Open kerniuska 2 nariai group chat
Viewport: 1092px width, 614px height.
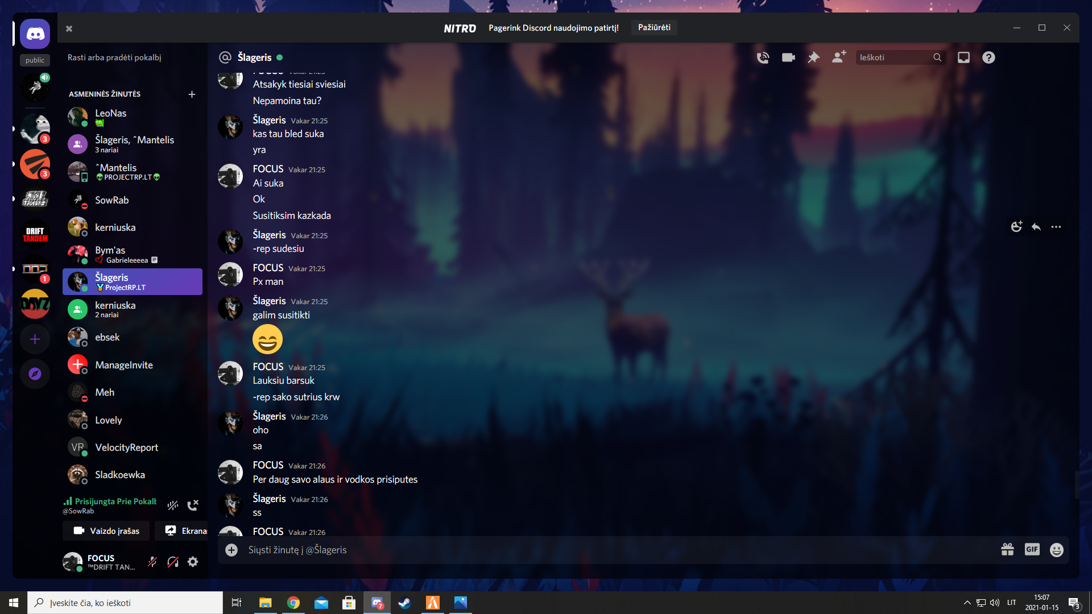133,309
